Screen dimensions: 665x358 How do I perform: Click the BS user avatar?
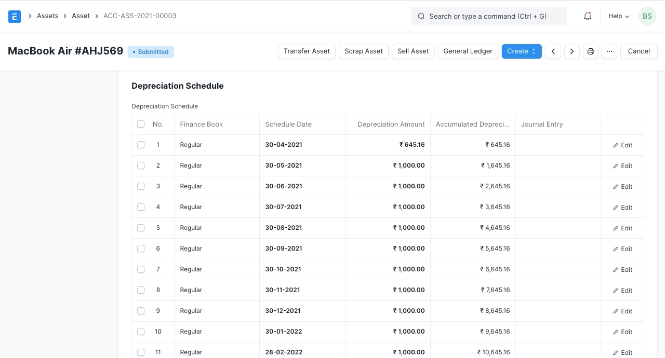point(647,16)
